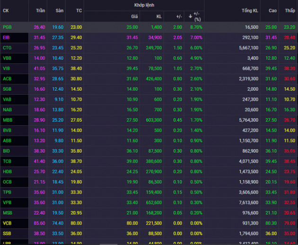Click TCB total volume 4,071,500
Screen dimensions: 298x245
coord(249,161)
